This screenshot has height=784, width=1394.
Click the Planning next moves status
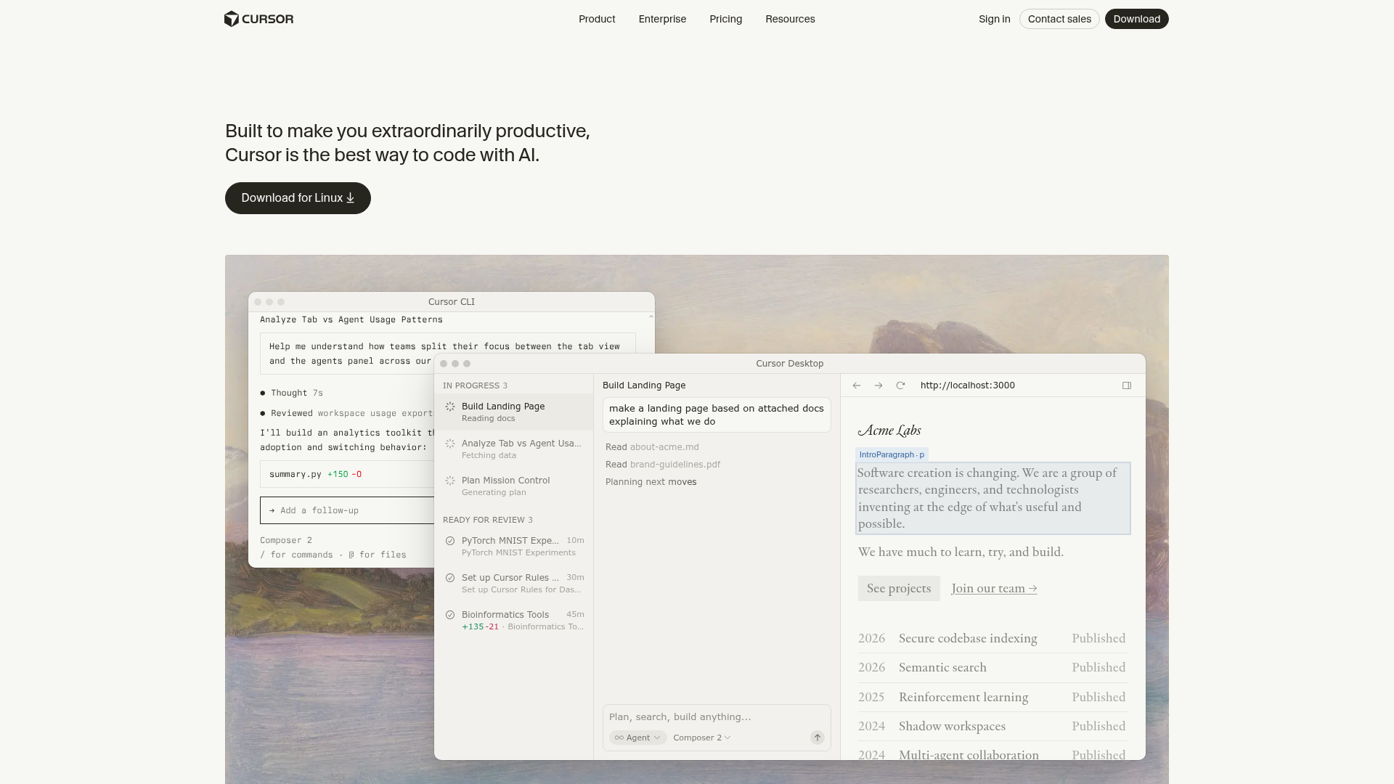pos(651,482)
